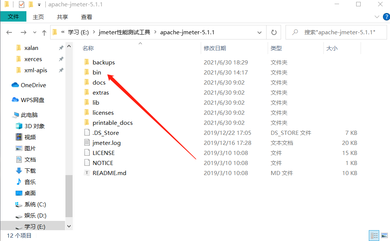390x241 pixels.
Task: Click the 20 KB size of jmeter.log
Action: pos(349,143)
